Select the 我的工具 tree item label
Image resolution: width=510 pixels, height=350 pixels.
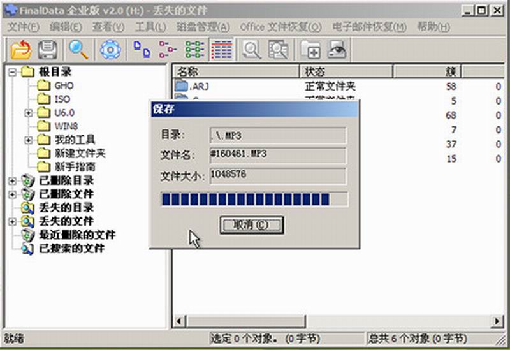click(x=75, y=140)
